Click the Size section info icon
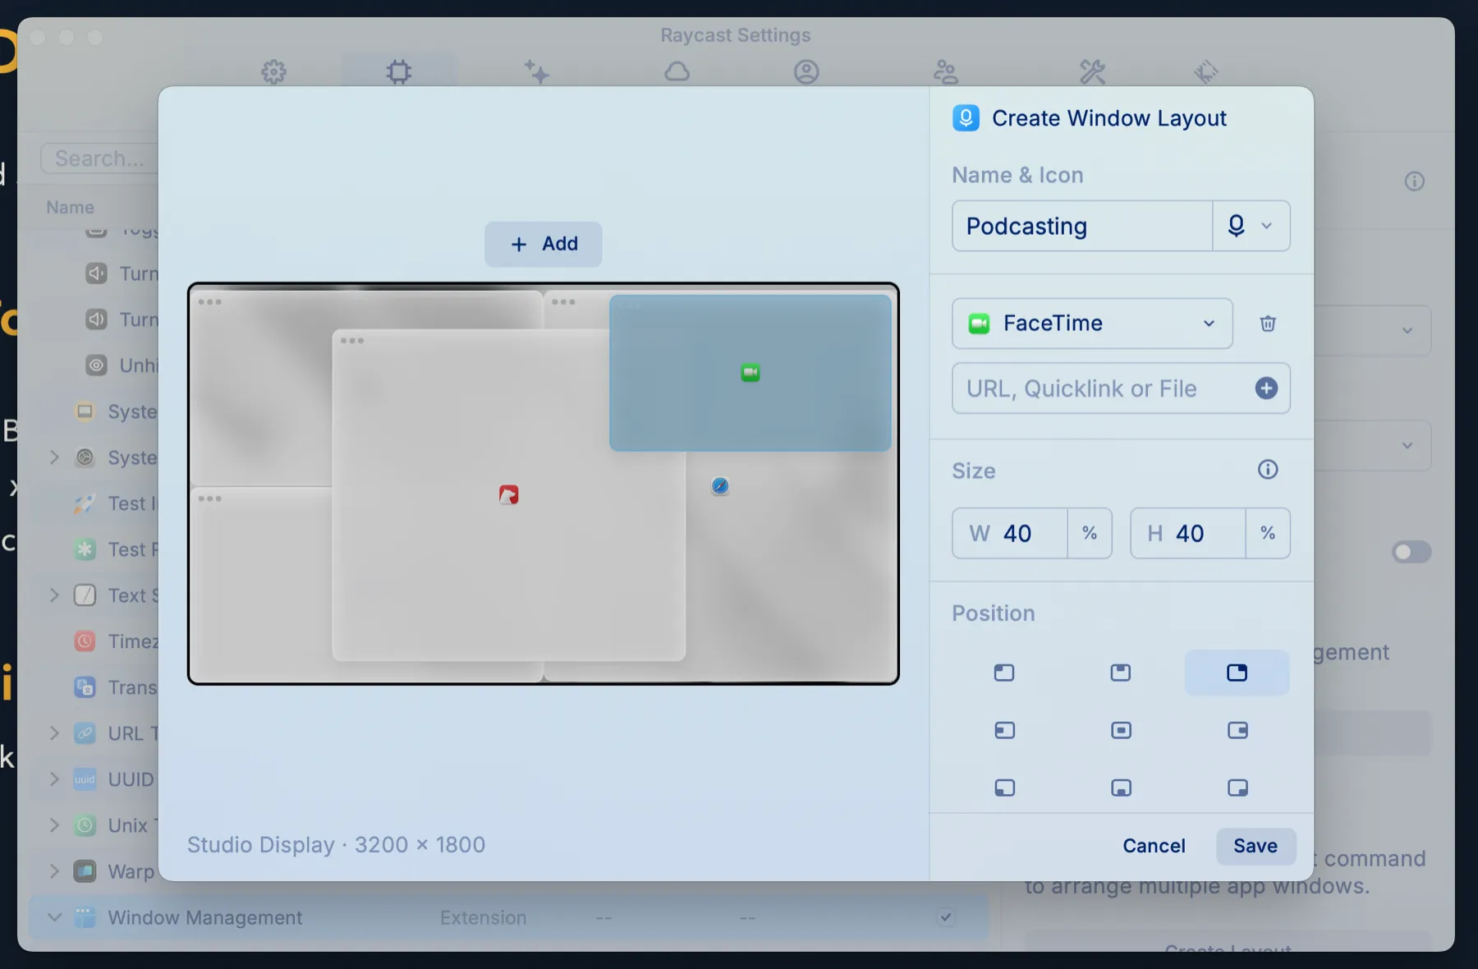The height and width of the screenshot is (969, 1478). (1267, 470)
